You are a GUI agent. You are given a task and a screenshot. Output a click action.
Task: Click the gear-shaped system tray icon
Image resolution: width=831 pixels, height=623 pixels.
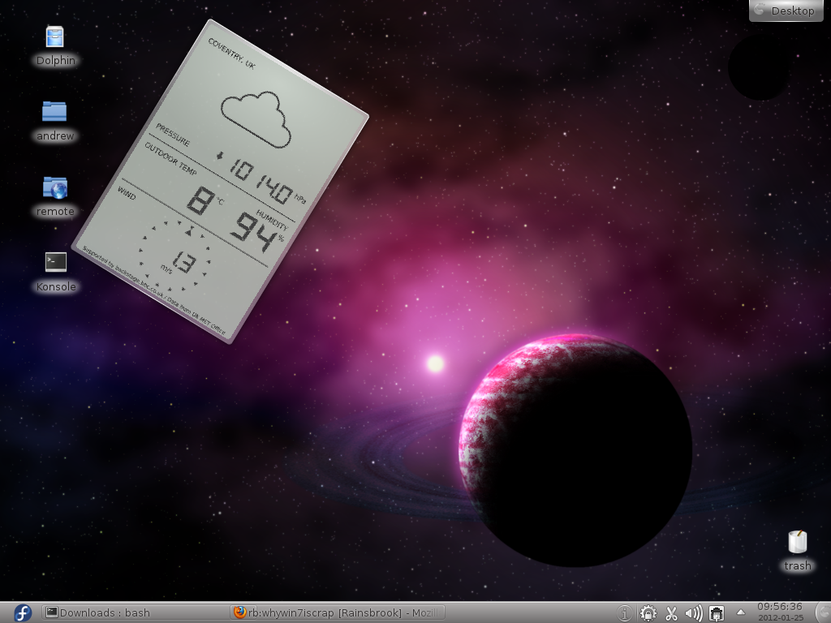648,613
